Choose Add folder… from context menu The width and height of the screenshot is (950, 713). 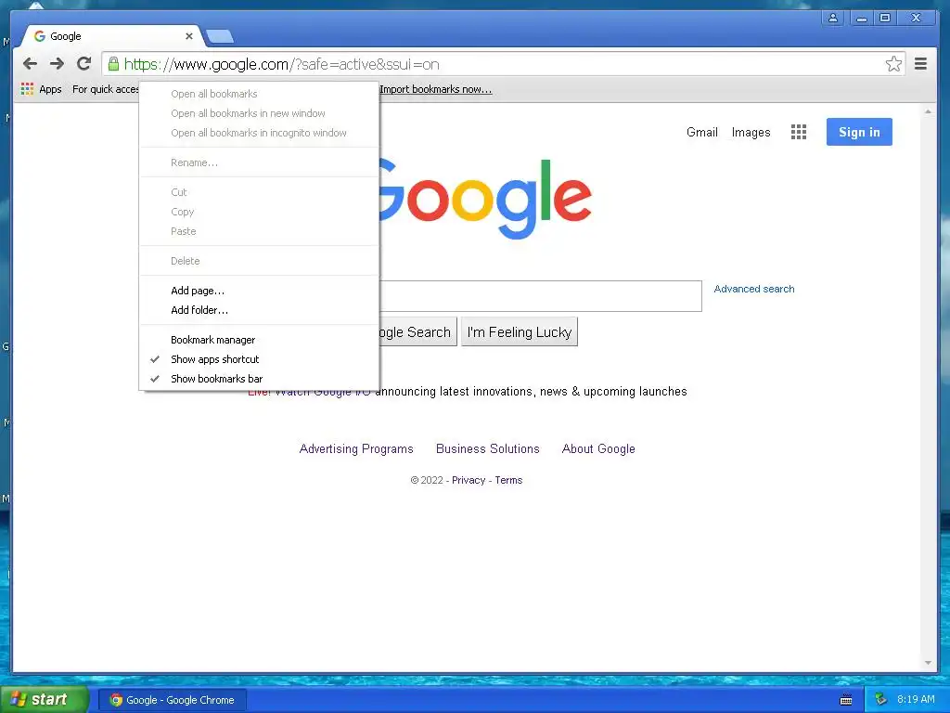(x=260, y=310)
